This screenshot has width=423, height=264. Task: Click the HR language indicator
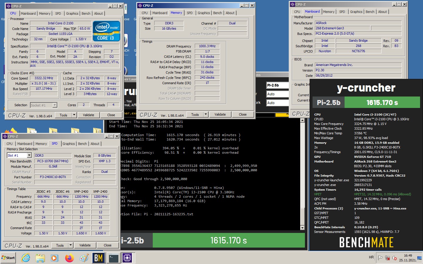point(371,257)
